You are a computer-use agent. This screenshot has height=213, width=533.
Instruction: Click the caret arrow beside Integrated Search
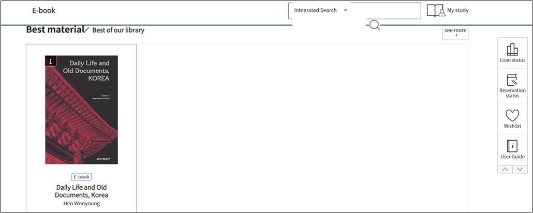(x=345, y=10)
